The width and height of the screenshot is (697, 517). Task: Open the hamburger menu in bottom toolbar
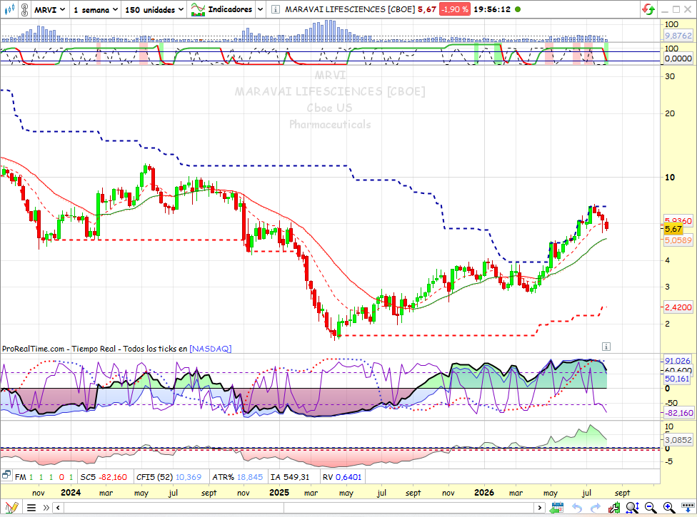pyautogui.click(x=31, y=507)
